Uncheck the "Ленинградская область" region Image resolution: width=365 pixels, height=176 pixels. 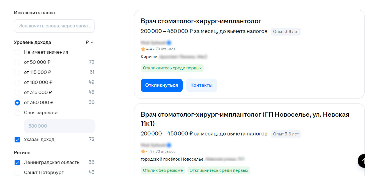[x=17, y=163]
